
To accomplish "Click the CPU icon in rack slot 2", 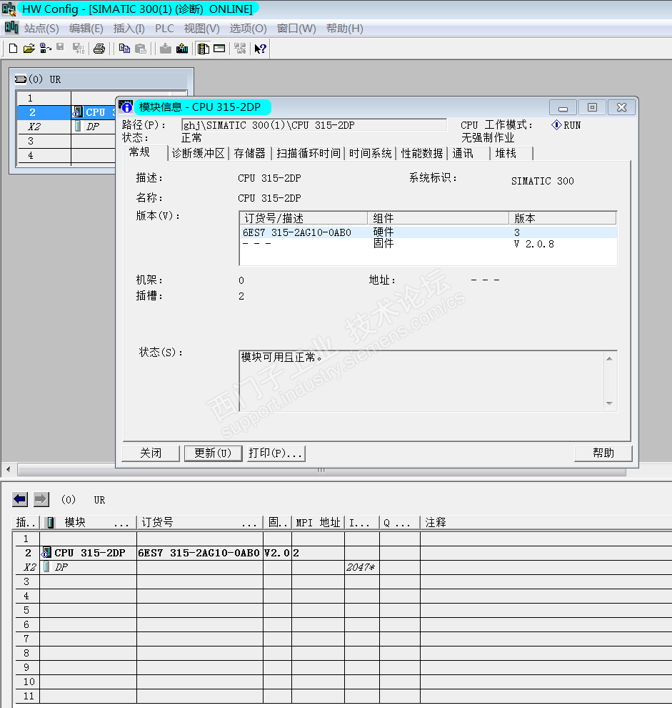I will [78, 112].
